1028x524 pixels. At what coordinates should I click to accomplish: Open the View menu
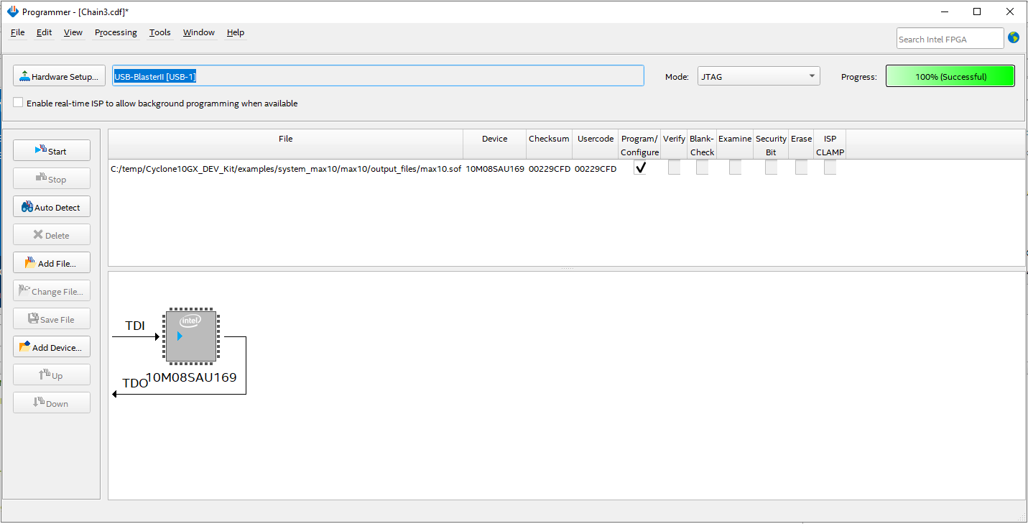[73, 32]
